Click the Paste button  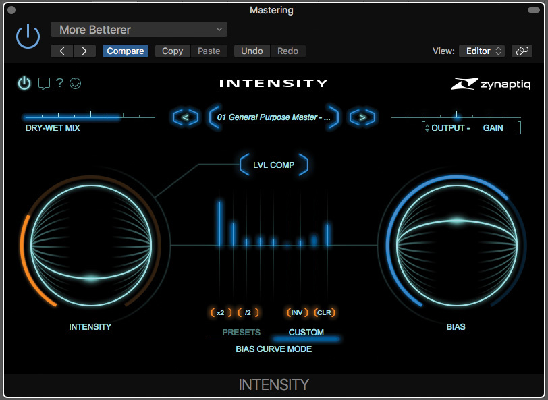(209, 51)
